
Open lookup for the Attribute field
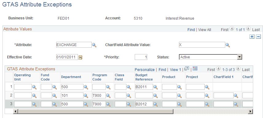click(94, 45)
